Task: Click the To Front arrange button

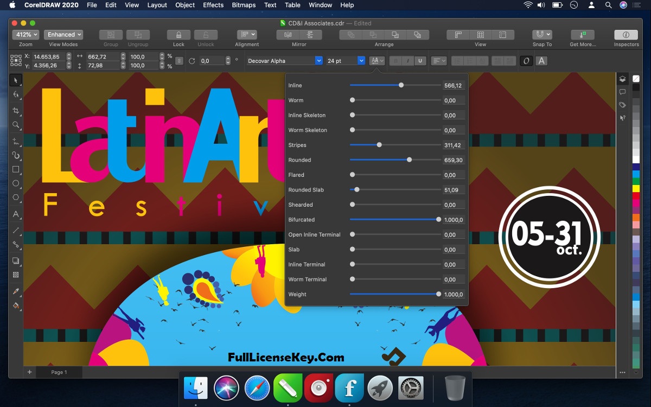Action: tap(351, 35)
